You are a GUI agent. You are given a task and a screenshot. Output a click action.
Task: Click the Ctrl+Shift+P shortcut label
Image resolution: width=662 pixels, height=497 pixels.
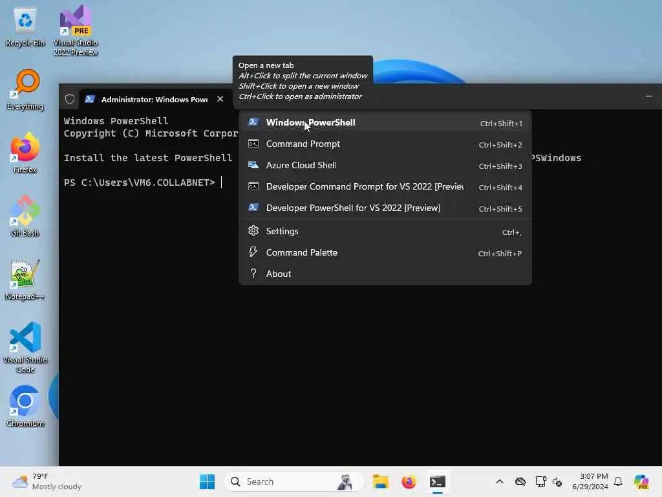(500, 254)
